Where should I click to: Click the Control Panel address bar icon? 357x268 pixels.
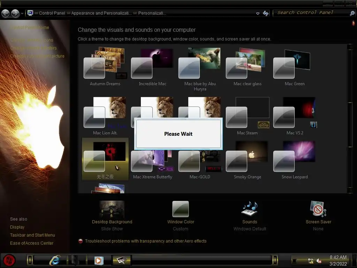30,13
